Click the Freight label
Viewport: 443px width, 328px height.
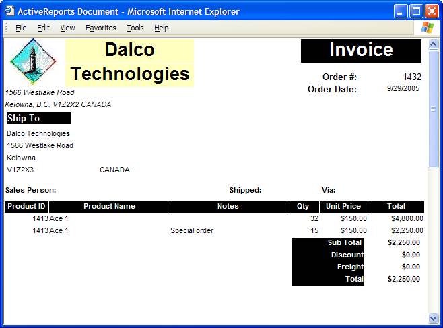350,267
